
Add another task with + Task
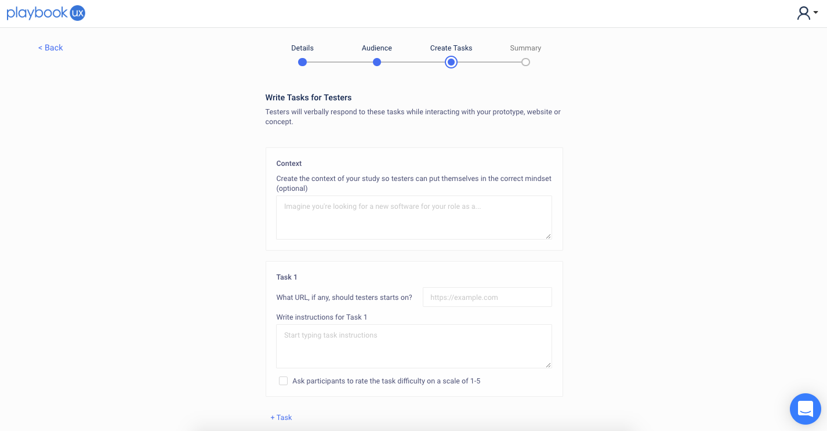click(x=281, y=418)
